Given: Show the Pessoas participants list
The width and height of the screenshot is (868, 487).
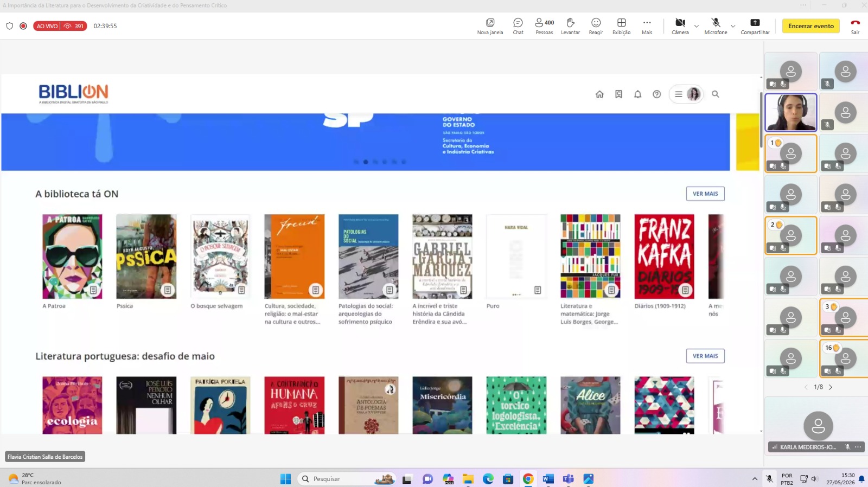Looking at the screenshot, I should [544, 26].
